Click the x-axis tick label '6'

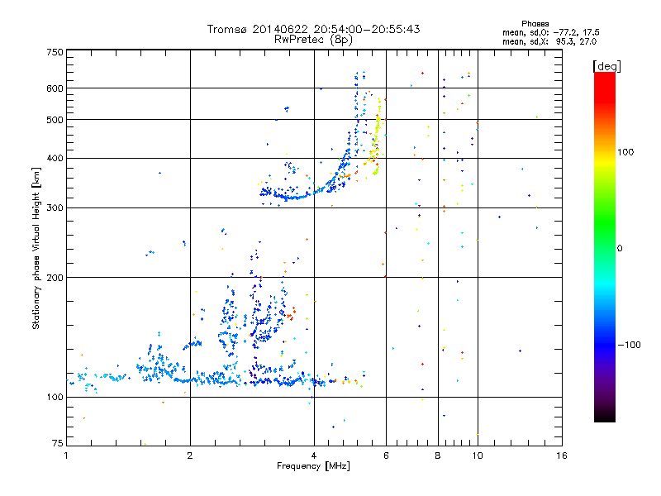tap(386, 455)
